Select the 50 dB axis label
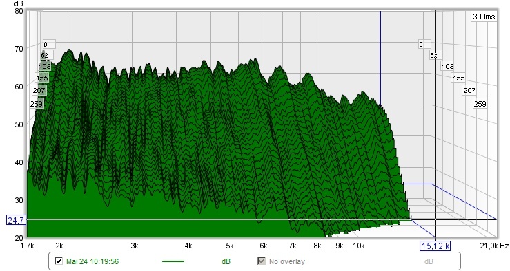Image resolution: width=510 pixels, height=271 pixels. coord(19,124)
